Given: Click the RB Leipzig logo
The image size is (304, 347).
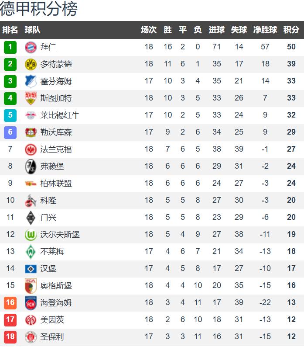Looking at the screenshot, I should point(31,115).
